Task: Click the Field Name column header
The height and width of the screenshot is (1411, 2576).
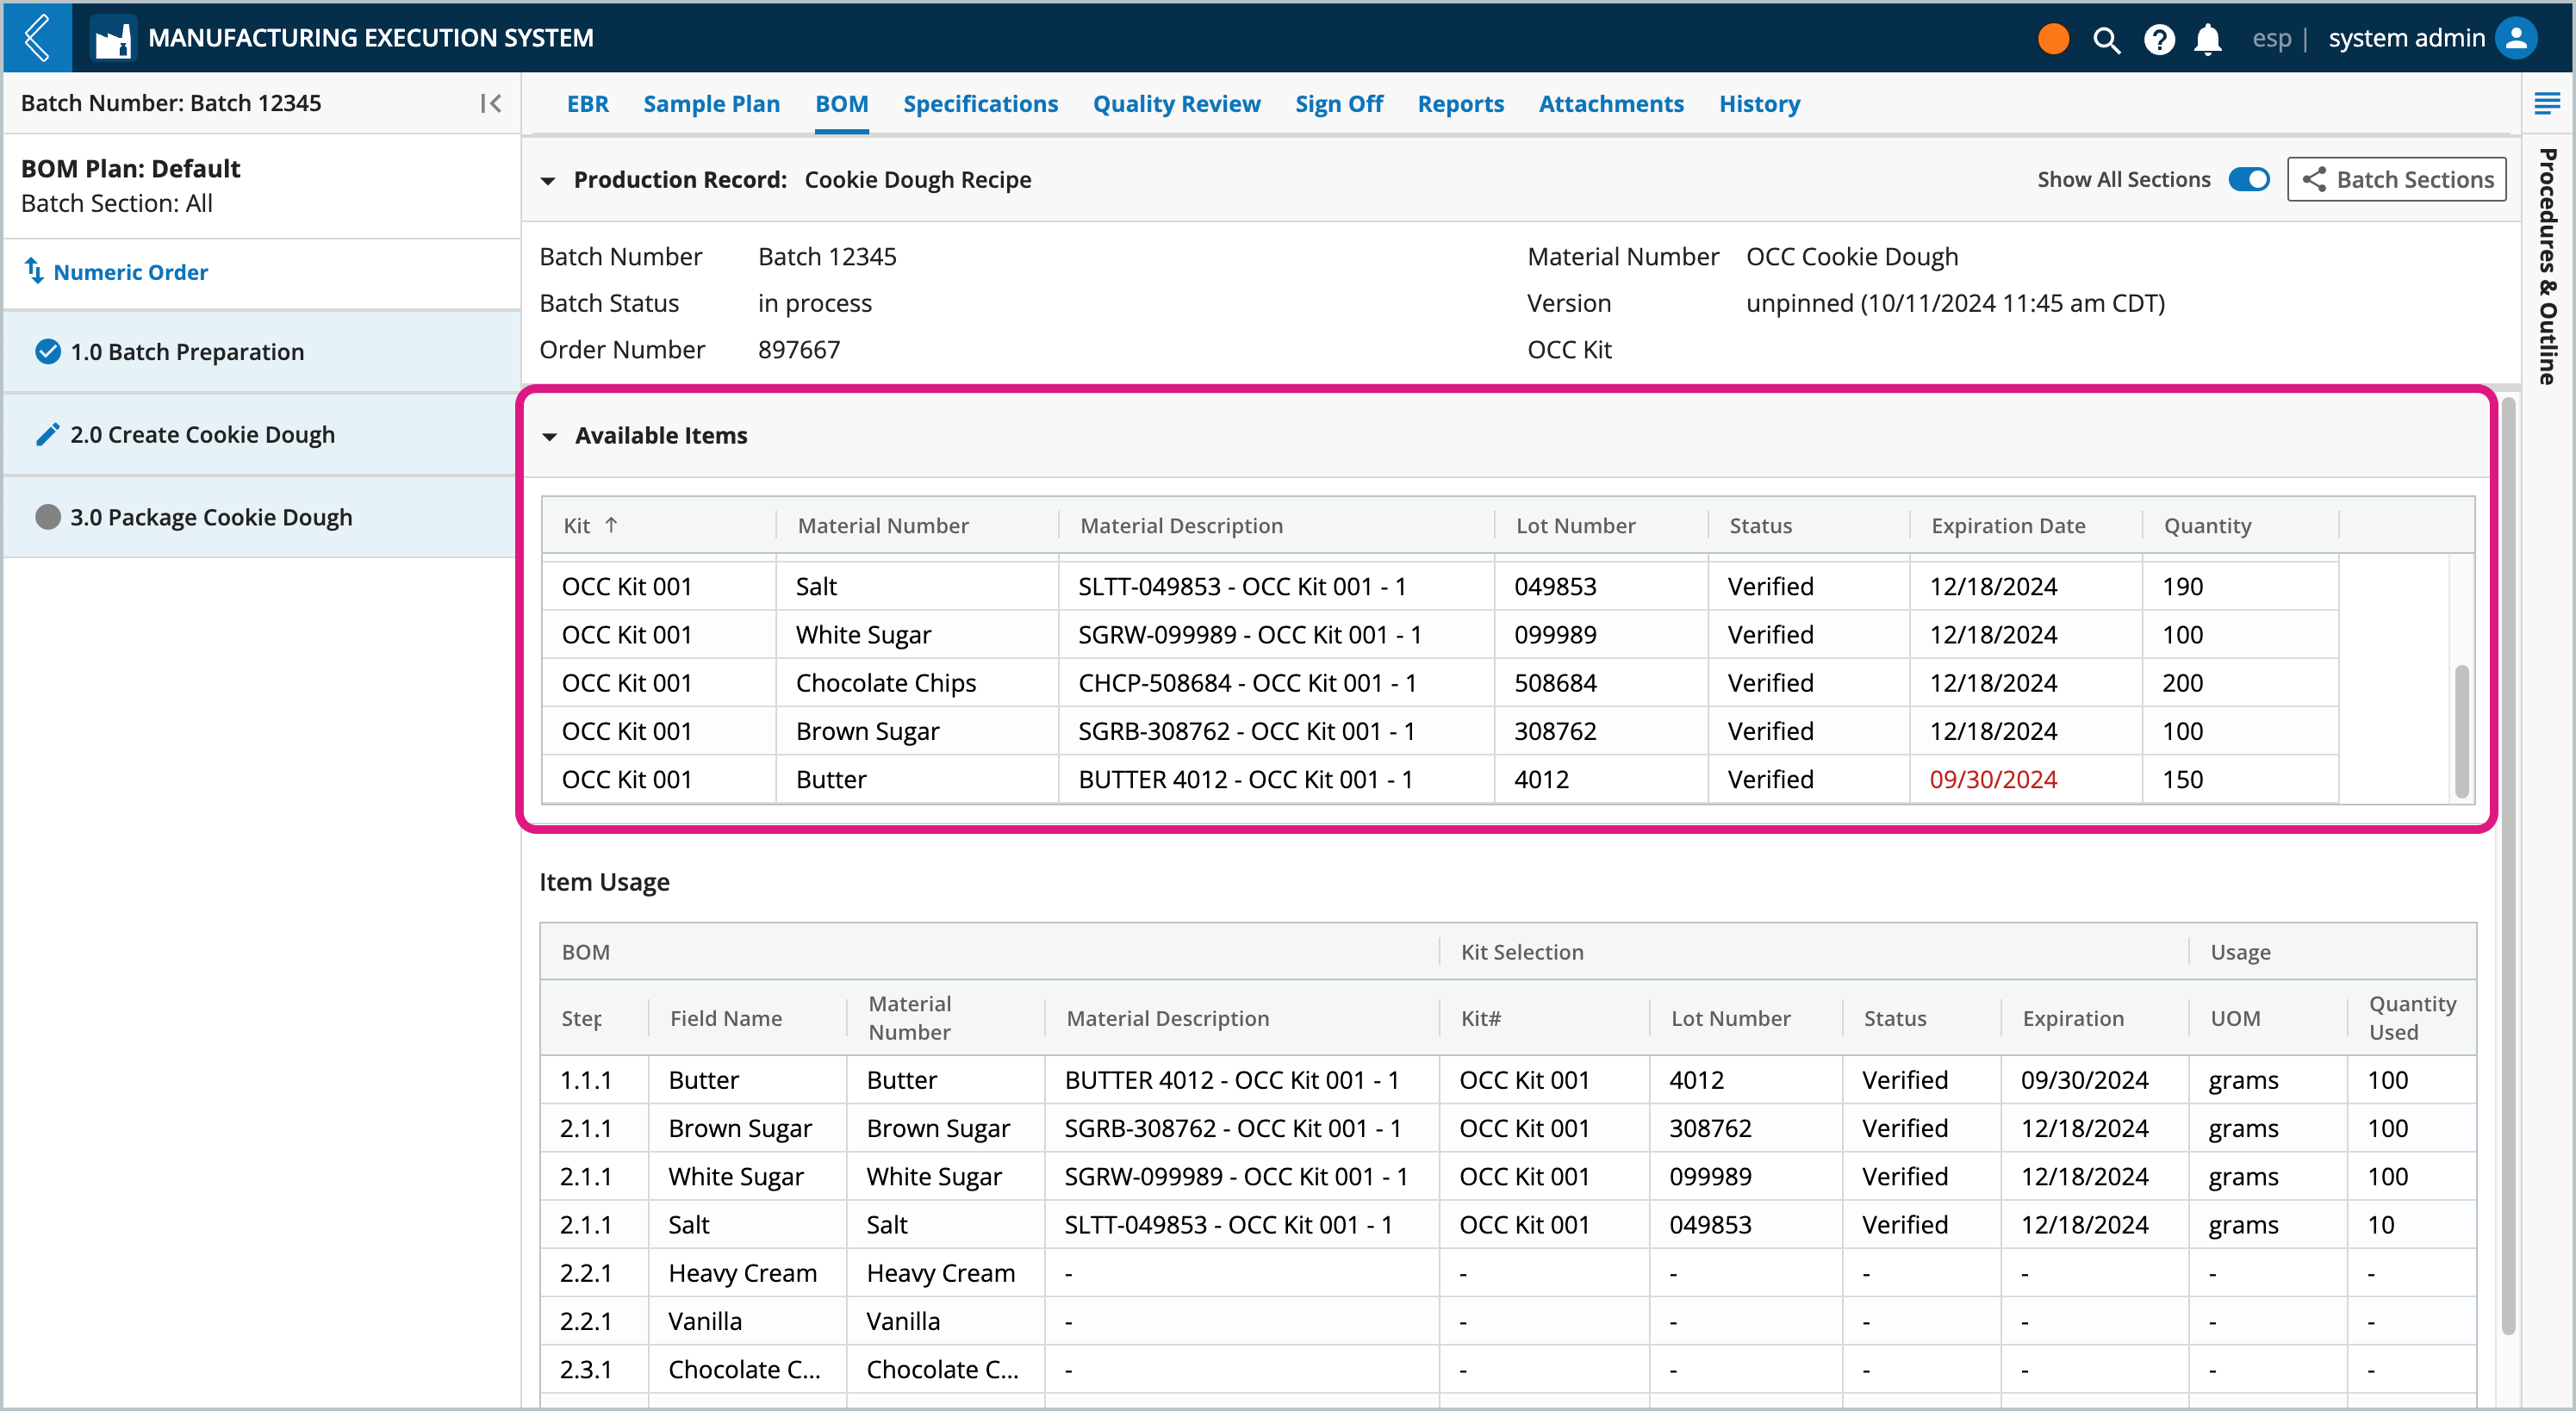Action: coord(725,1018)
